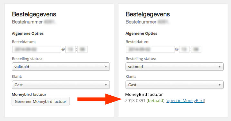Open the right panel's Klant dropdown showing Gast
This screenshot has width=231, height=121.
tap(174, 85)
